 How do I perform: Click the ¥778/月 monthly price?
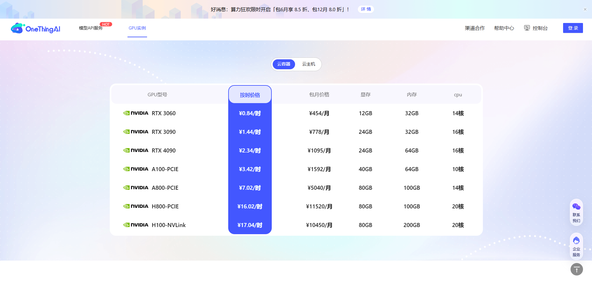coord(319,132)
